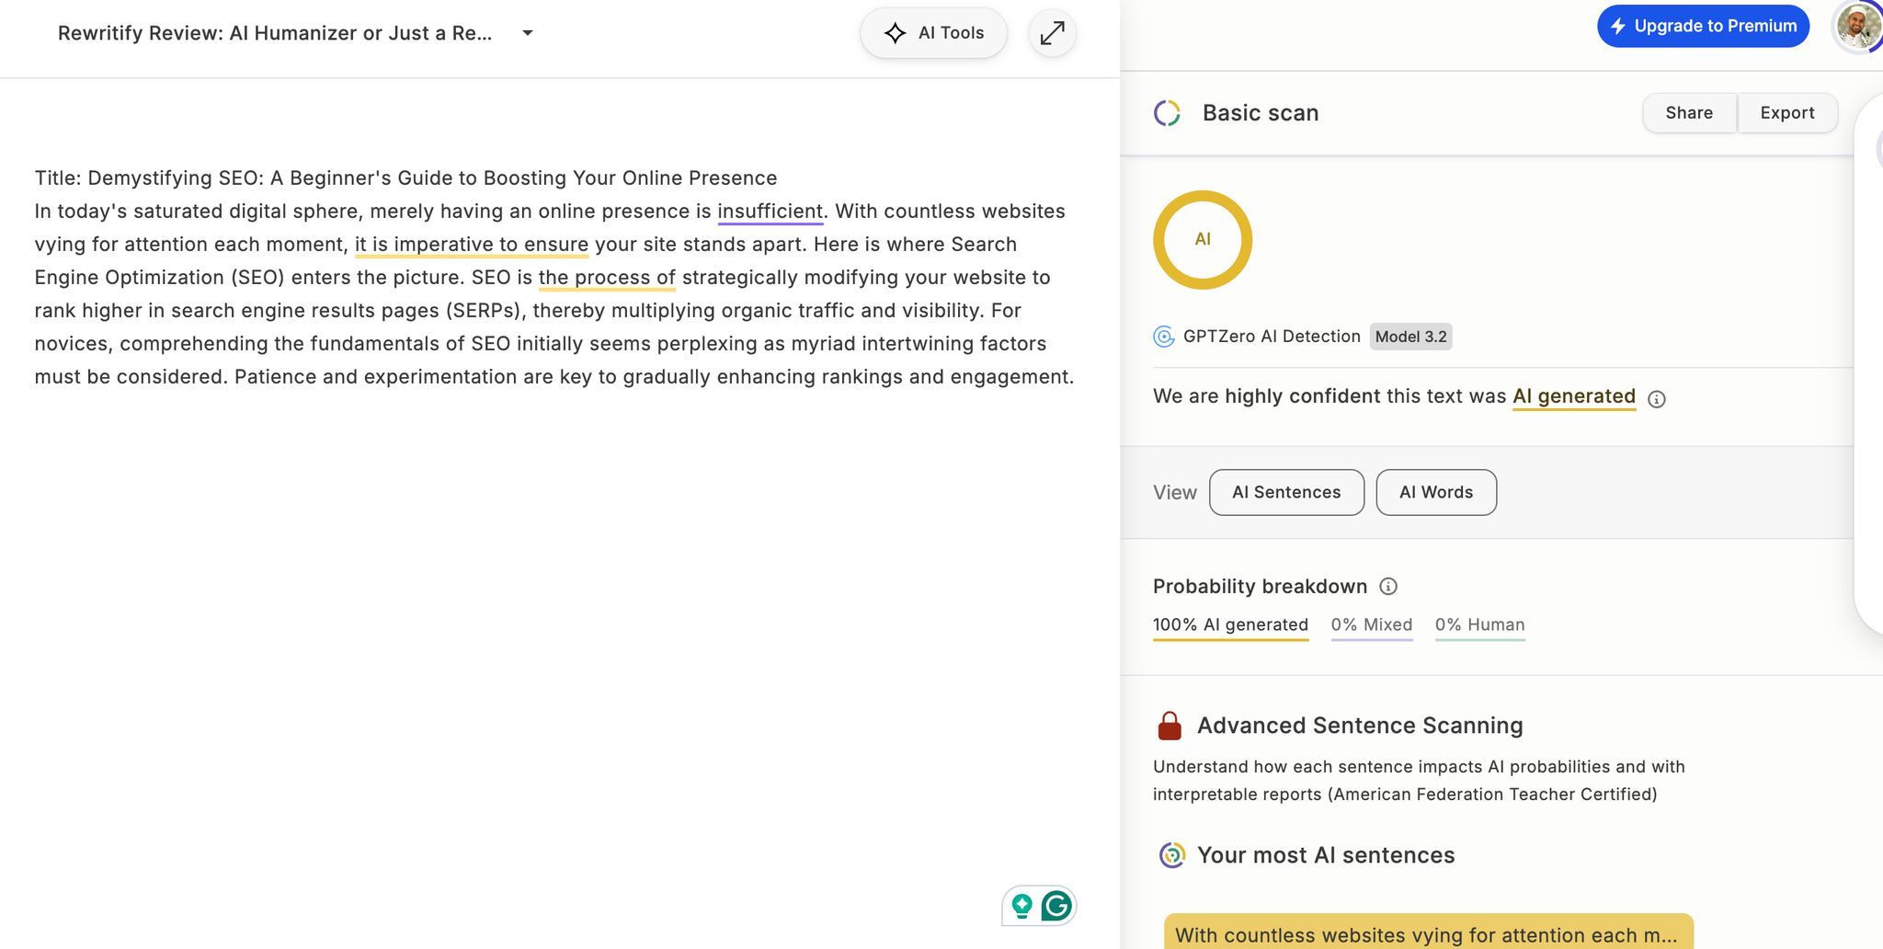This screenshot has height=949, width=1883.
Task: Click the title line Demystifying SEO
Action: click(405, 178)
